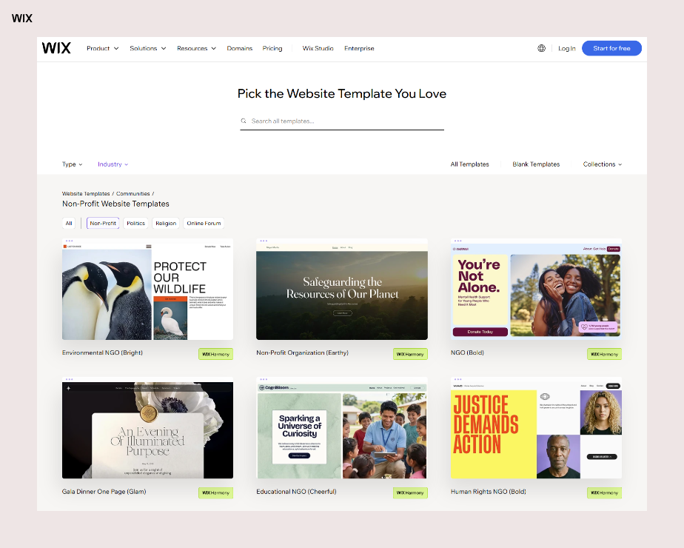Click Communities breadcrumb
Image resolution: width=684 pixels, height=548 pixels.
(133, 193)
